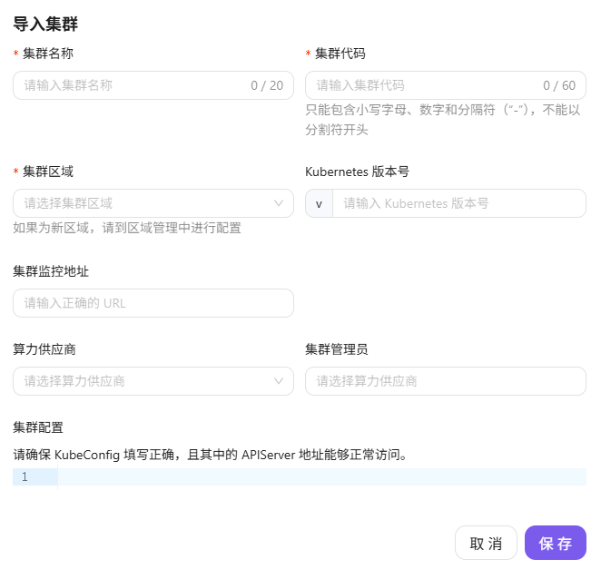Click the 取消 button
The image size is (601, 569).
coord(486,543)
